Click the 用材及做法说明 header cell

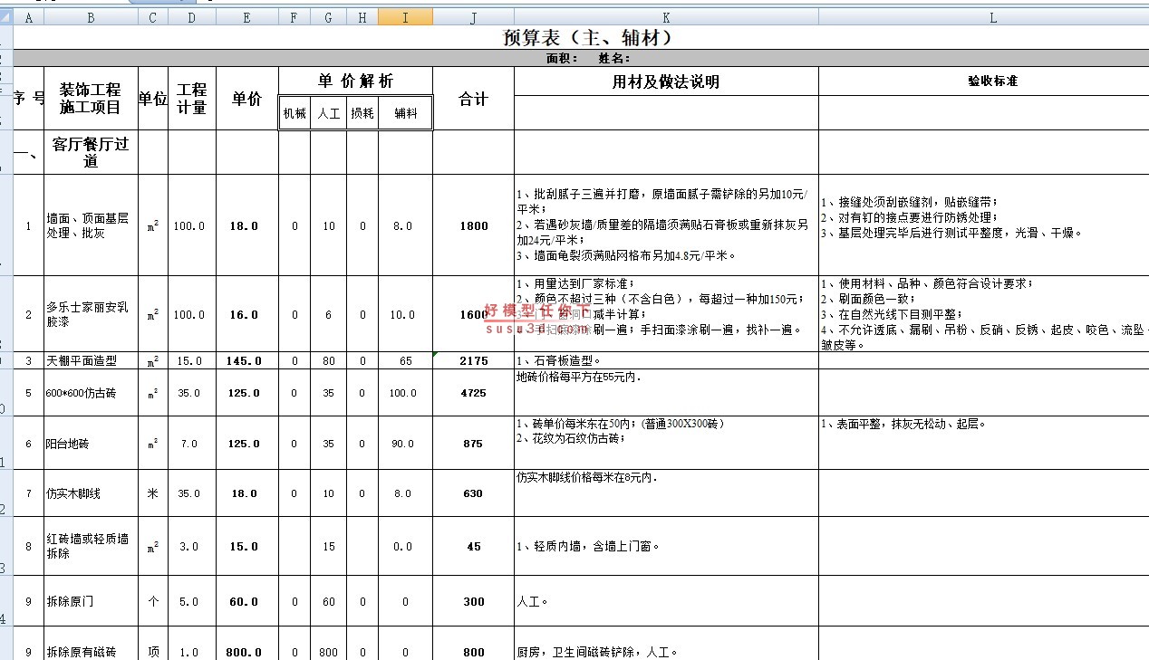(x=666, y=81)
